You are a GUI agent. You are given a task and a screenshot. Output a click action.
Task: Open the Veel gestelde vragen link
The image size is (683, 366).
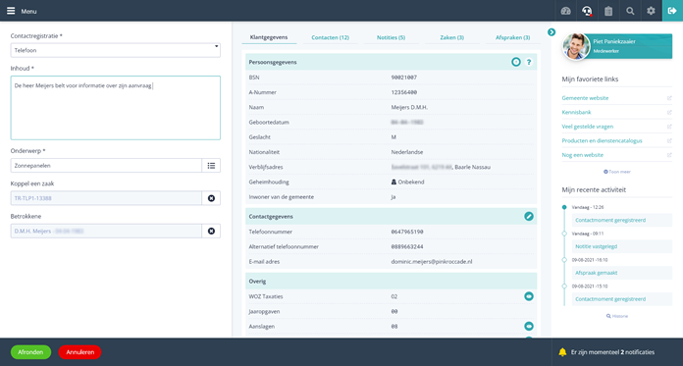pos(587,127)
